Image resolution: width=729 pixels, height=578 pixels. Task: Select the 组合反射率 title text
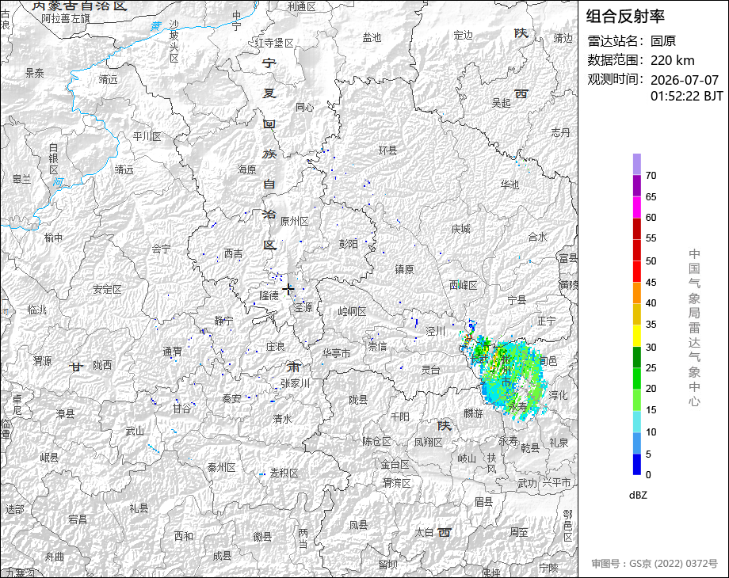625,17
